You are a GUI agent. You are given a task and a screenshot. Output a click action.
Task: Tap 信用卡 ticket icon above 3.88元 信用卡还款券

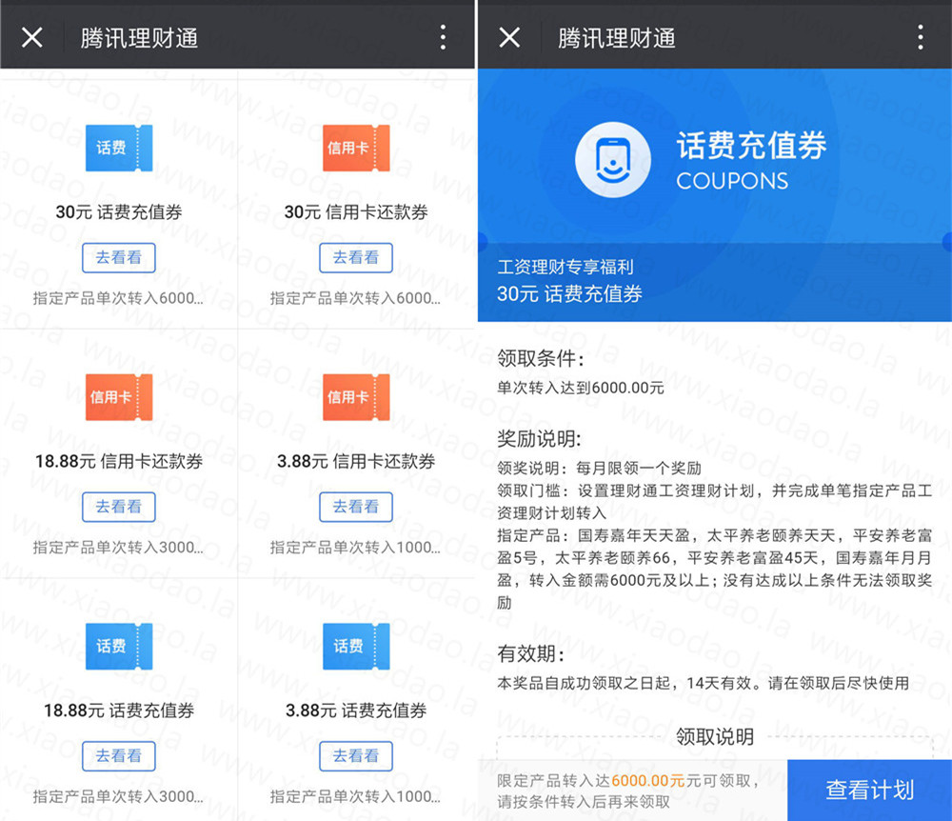pos(356,397)
